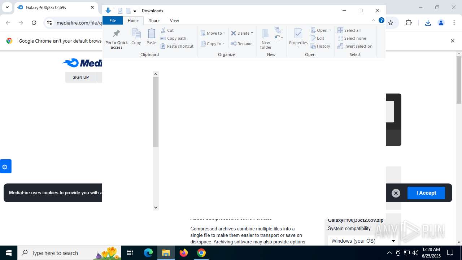The width and height of the screenshot is (462, 260).
Task: Show file History from ribbon
Action: (x=321, y=46)
